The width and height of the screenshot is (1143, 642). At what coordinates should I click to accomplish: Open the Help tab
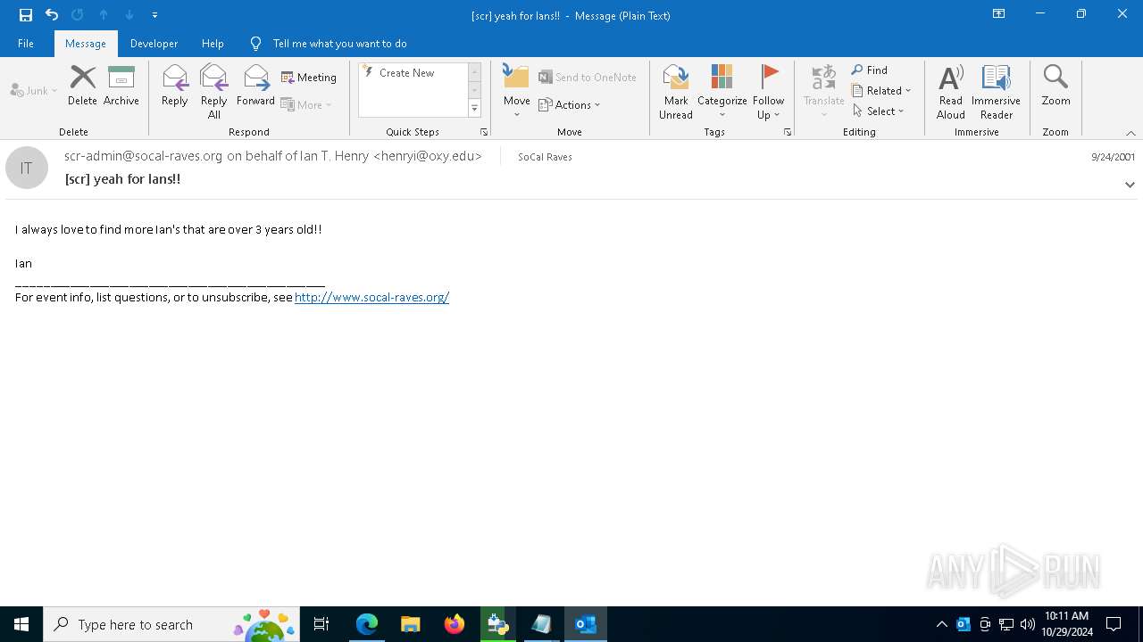click(x=213, y=44)
